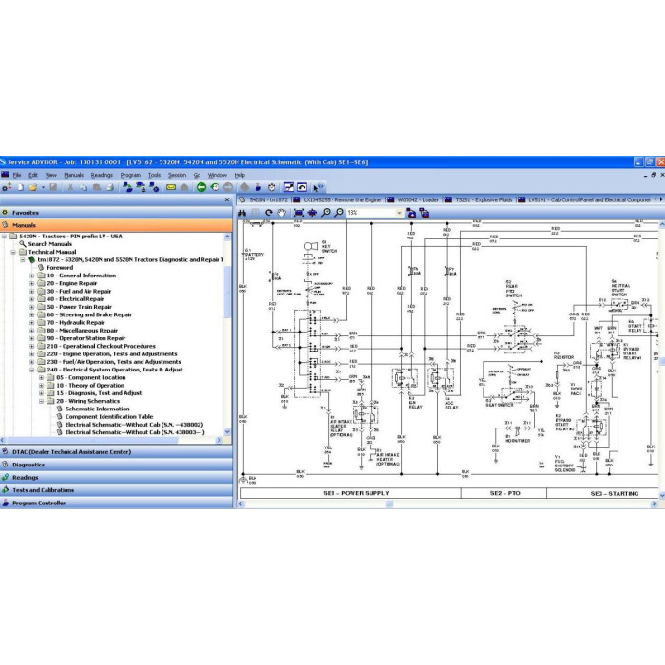Expand the 10 - General Information folder

[31, 275]
